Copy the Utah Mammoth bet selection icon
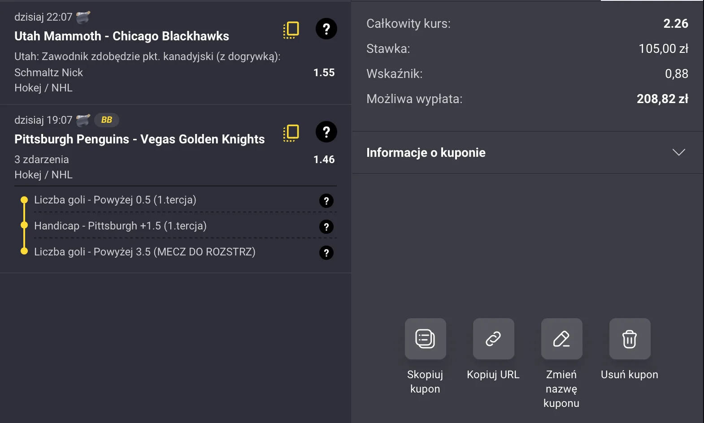Image resolution: width=704 pixels, height=423 pixels. coord(291,29)
